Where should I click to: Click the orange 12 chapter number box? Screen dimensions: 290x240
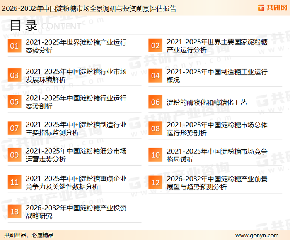[x=155, y=183]
